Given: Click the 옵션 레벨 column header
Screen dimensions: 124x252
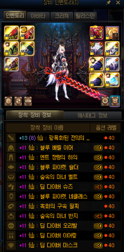Looking at the screenshot, I should pyautogui.click(x=105, y=128).
